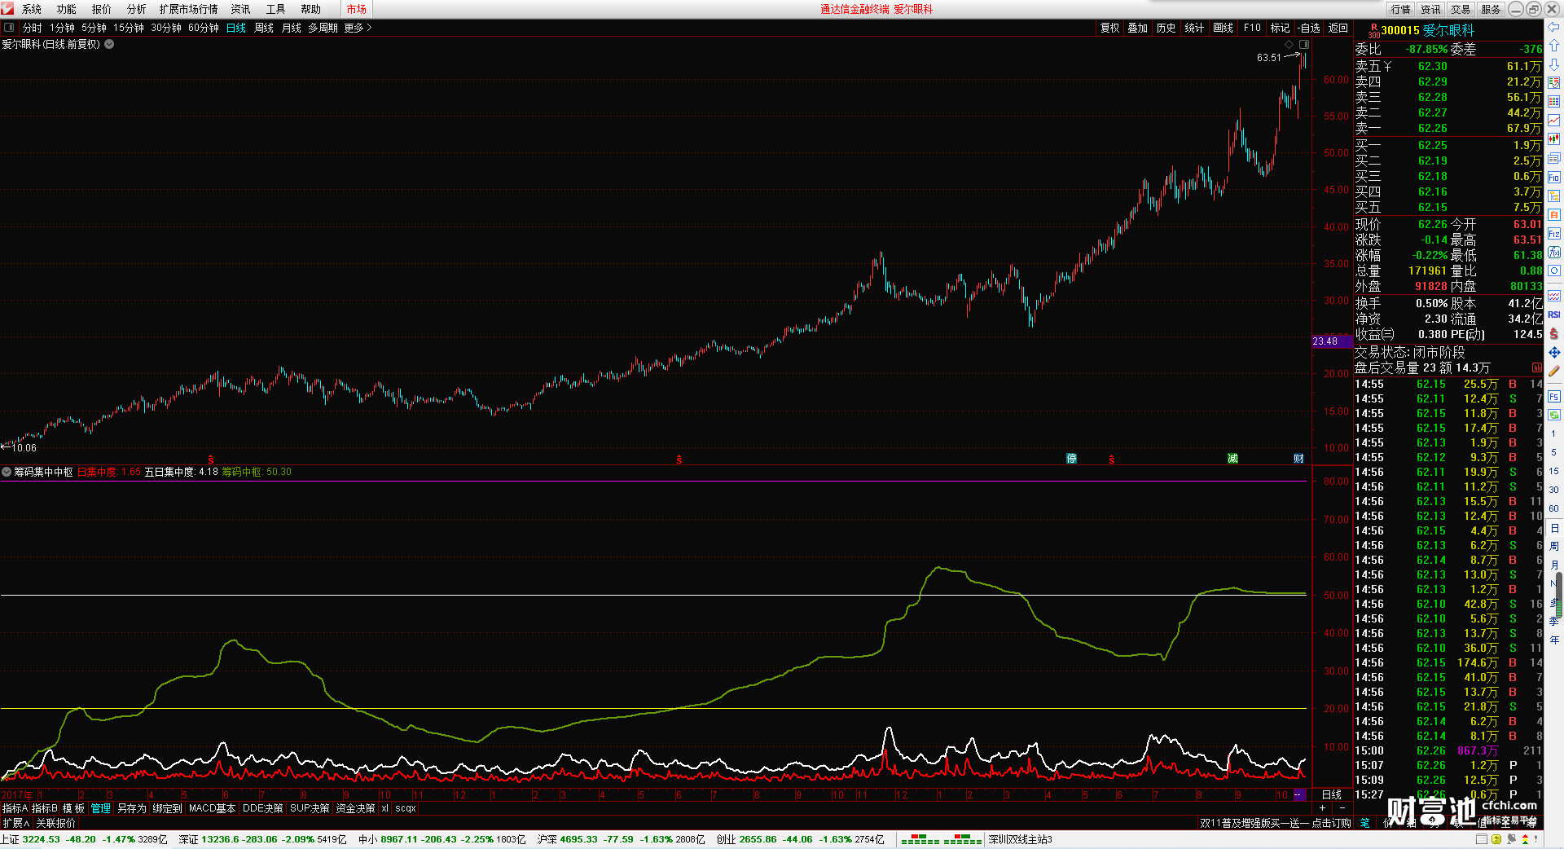The width and height of the screenshot is (1564, 849).
Task: Click the back arrow icon in right sidebar
Action: point(1554,28)
